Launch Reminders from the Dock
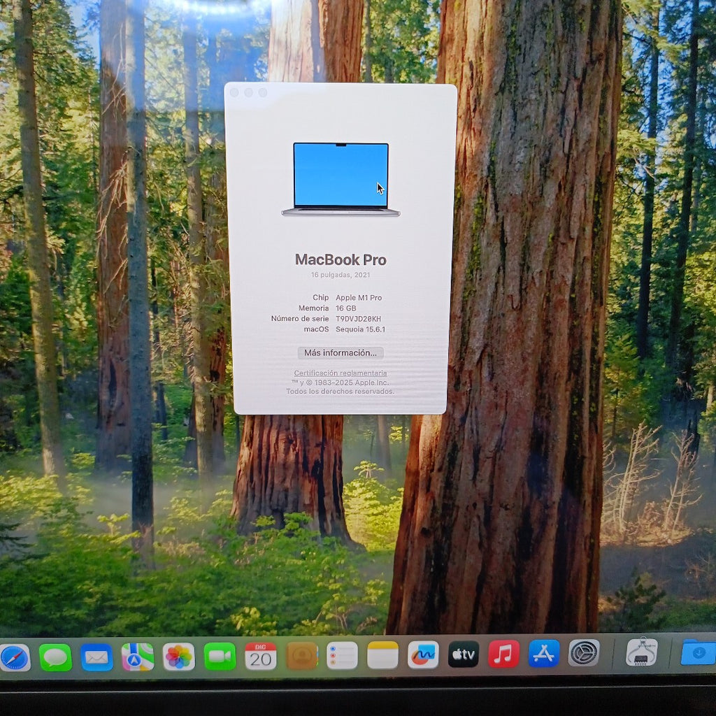 click(341, 656)
